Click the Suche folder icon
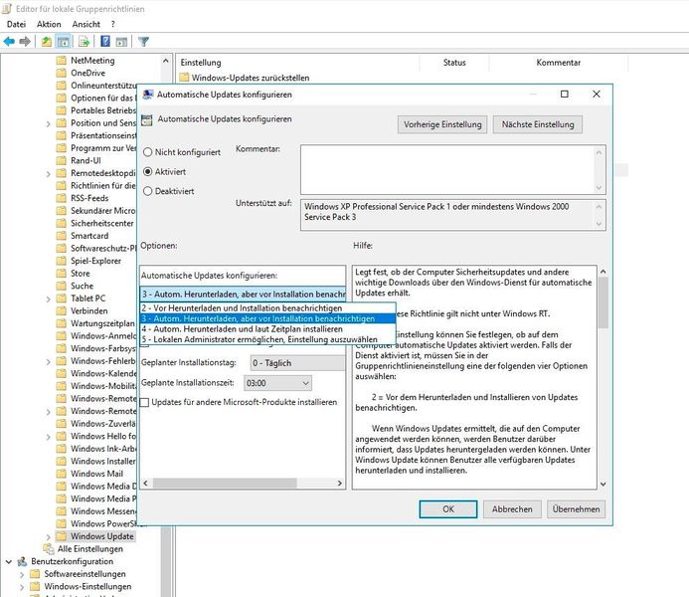The width and height of the screenshot is (689, 597). 61,286
